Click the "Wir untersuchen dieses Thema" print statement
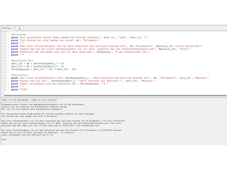This screenshot has height=170, width=227. [79, 38]
